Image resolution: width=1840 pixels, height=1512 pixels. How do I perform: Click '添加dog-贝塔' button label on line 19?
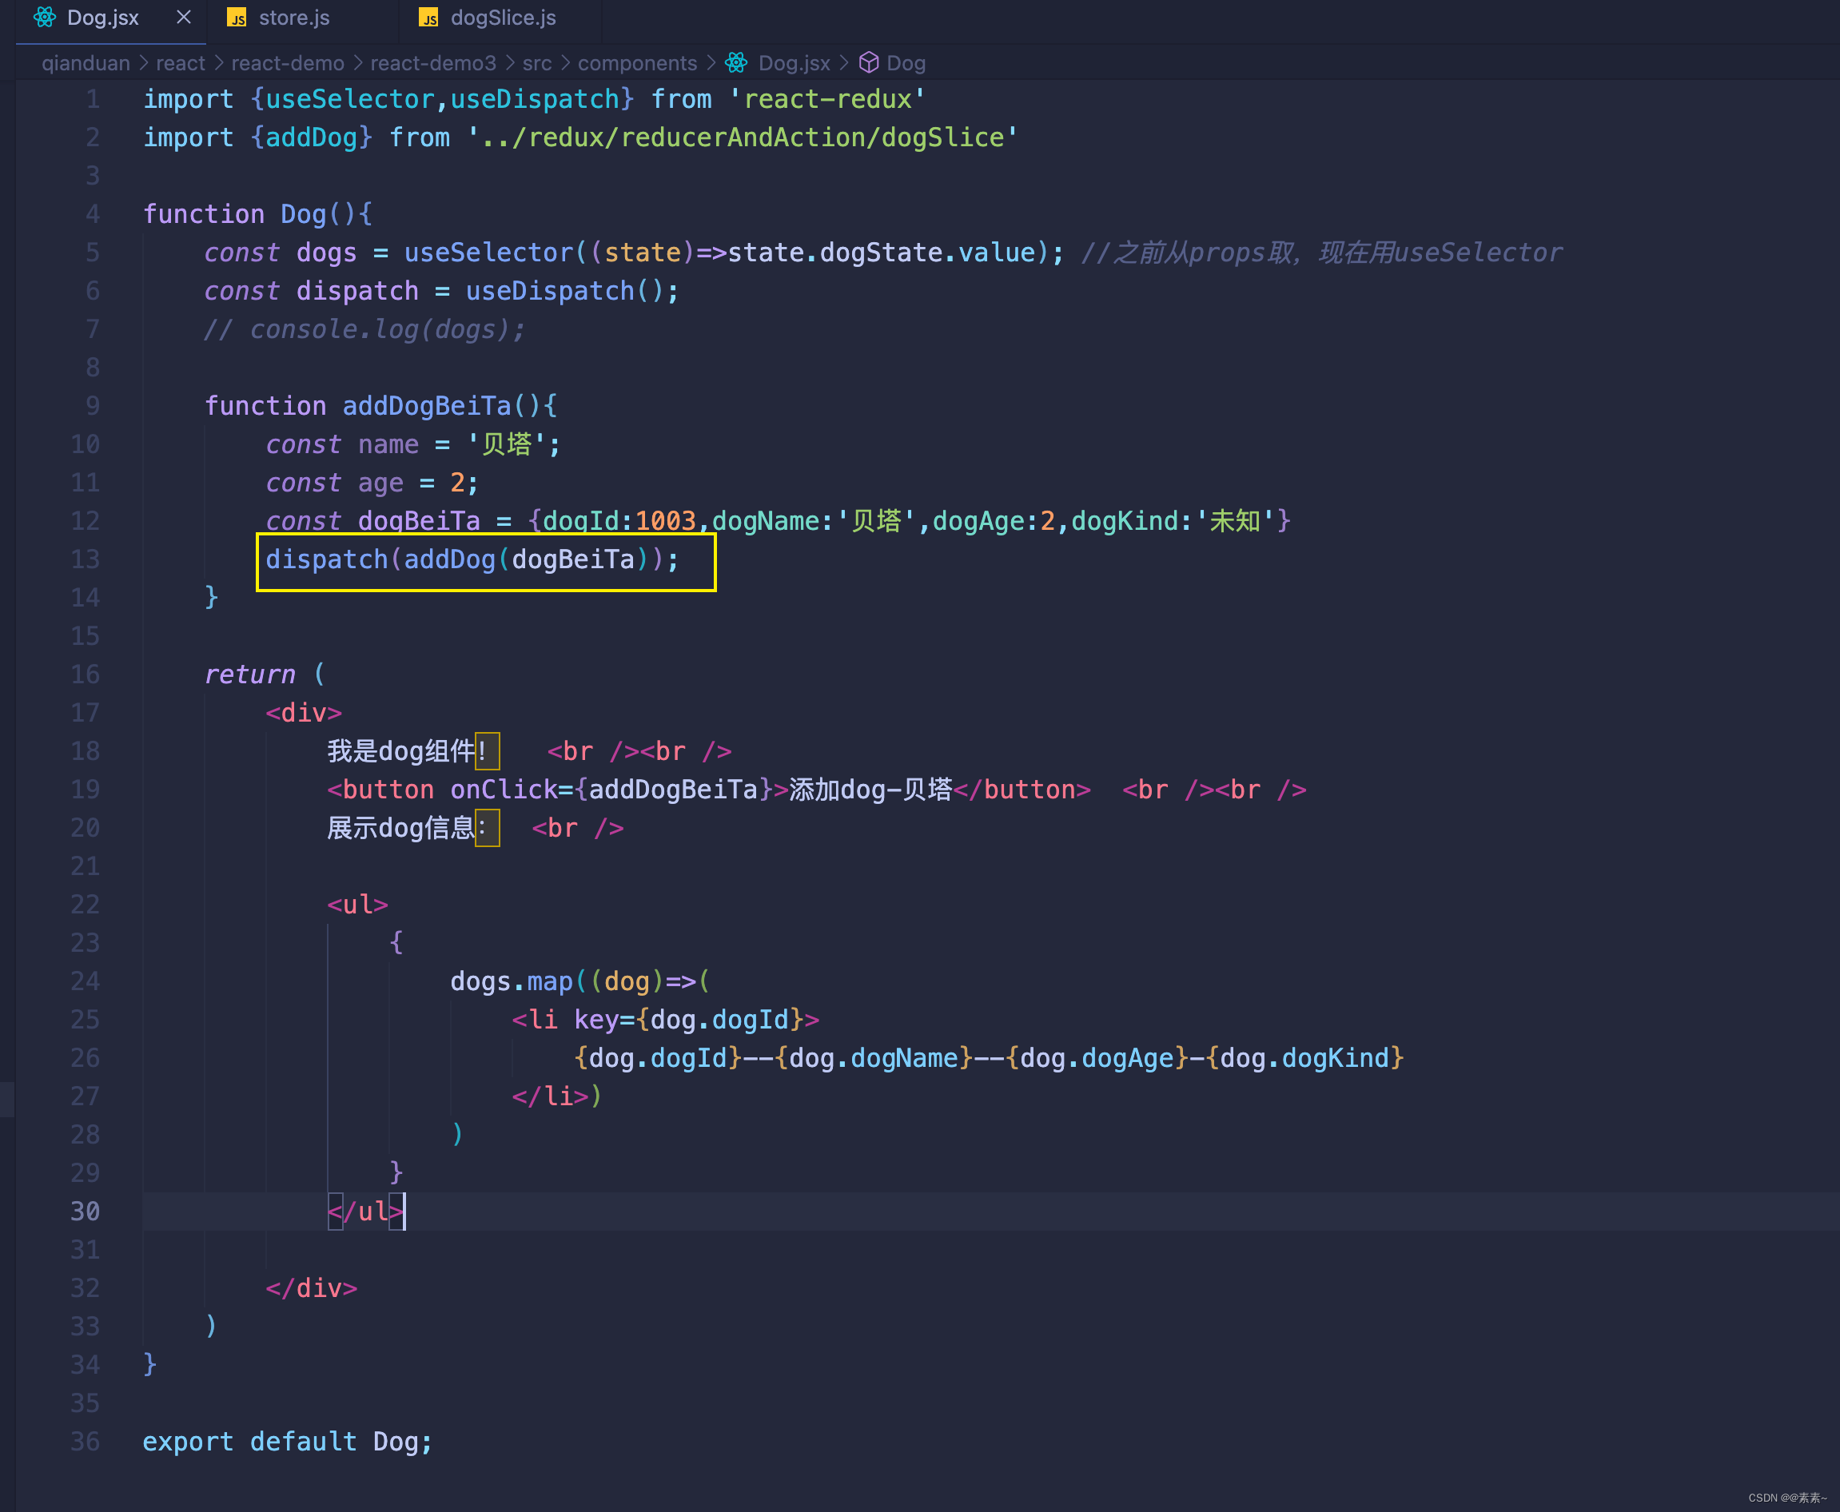pyautogui.click(x=870, y=789)
